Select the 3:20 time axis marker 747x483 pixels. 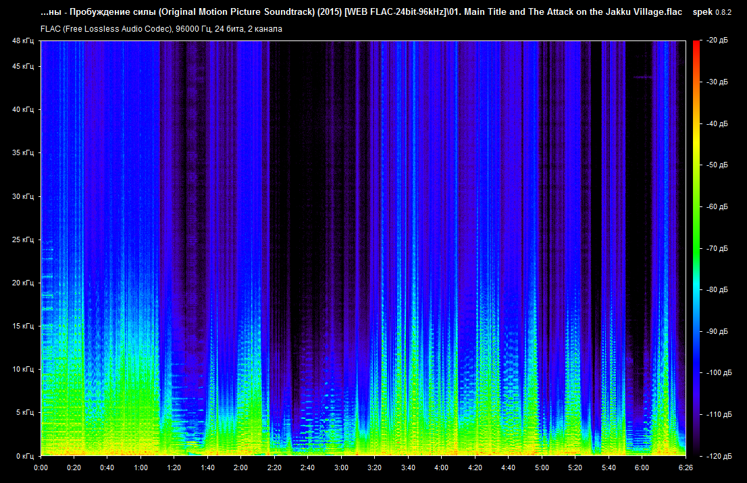point(374,467)
